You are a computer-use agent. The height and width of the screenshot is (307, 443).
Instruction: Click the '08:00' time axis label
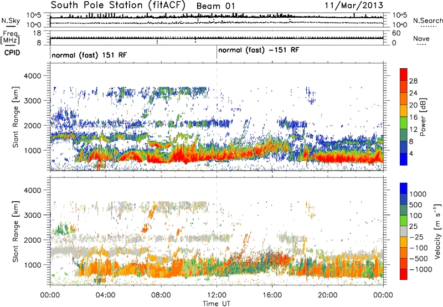(x=161, y=295)
